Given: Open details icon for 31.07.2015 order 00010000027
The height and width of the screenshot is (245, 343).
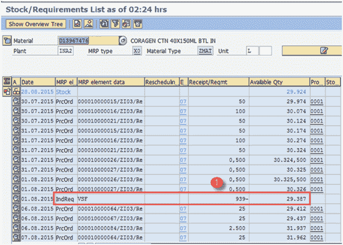Looking at the screenshot, I should coord(16,169).
